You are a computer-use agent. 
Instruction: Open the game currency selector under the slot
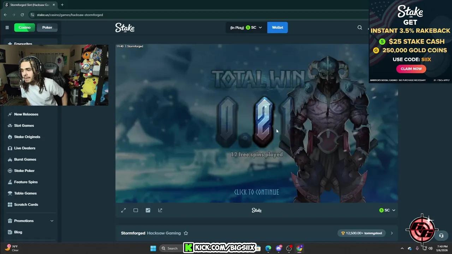(x=387, y=210)
